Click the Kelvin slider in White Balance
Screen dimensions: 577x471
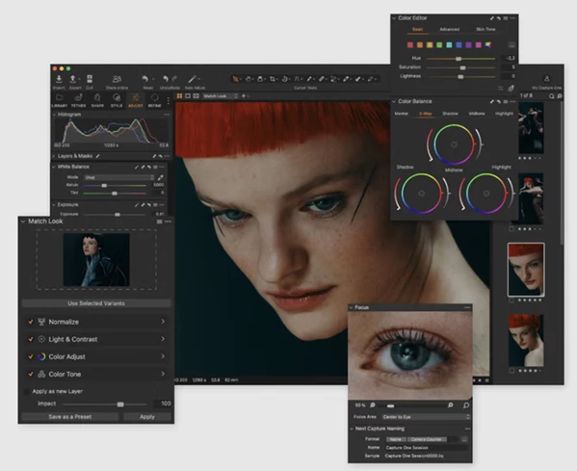[x=115, y=185]
